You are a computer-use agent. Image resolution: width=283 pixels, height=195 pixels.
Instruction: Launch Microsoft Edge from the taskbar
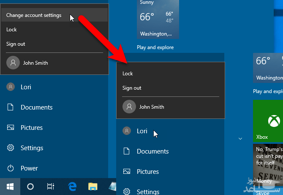72,186
